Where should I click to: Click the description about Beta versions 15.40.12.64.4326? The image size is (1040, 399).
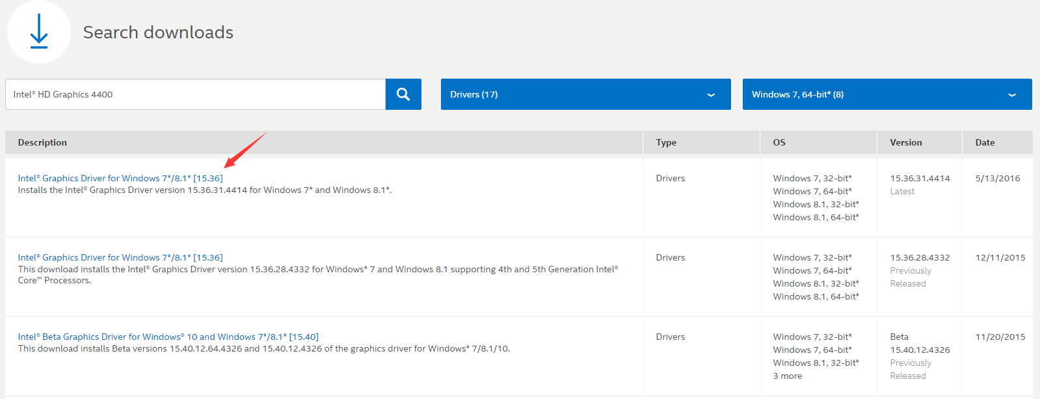coord(264,348)
